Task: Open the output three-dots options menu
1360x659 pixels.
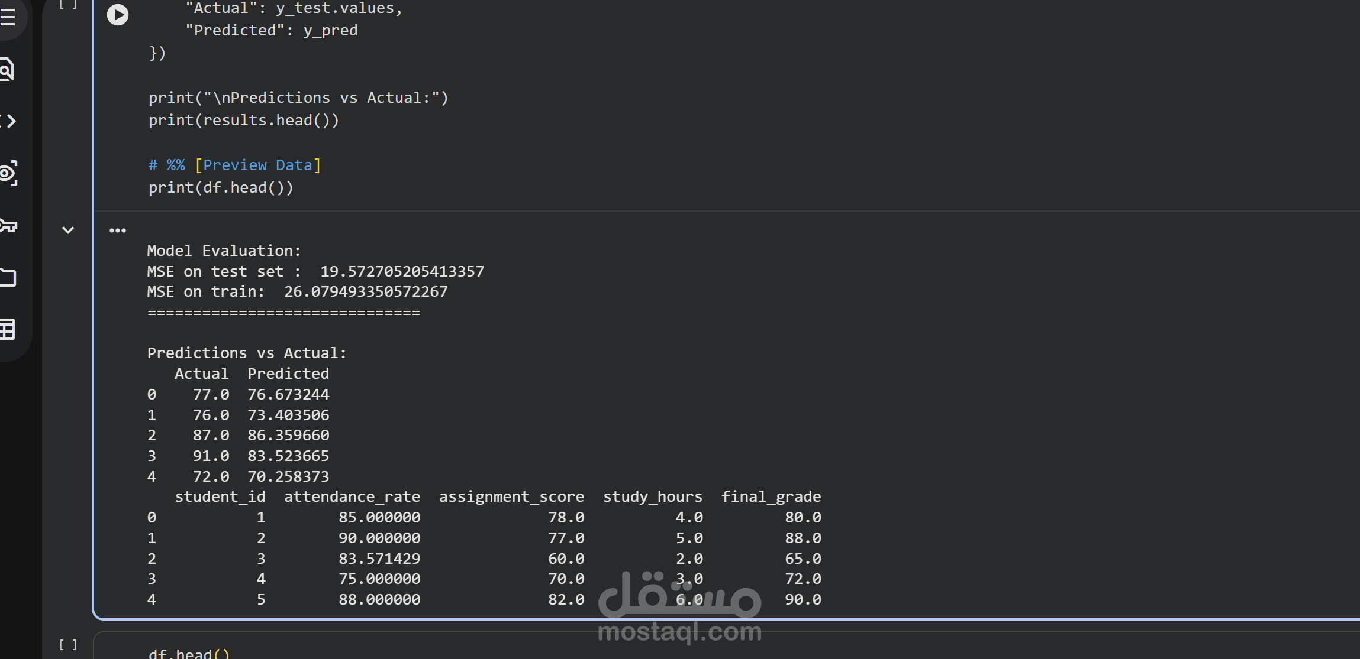Action: click(117, 231)
